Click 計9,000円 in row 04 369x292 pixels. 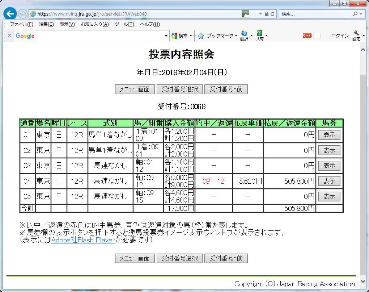(x=179, y=185)
